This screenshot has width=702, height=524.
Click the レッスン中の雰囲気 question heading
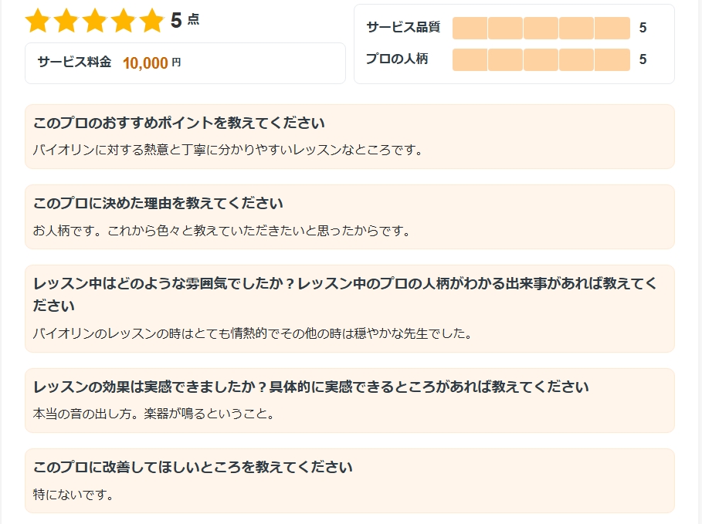coord(345,295)
